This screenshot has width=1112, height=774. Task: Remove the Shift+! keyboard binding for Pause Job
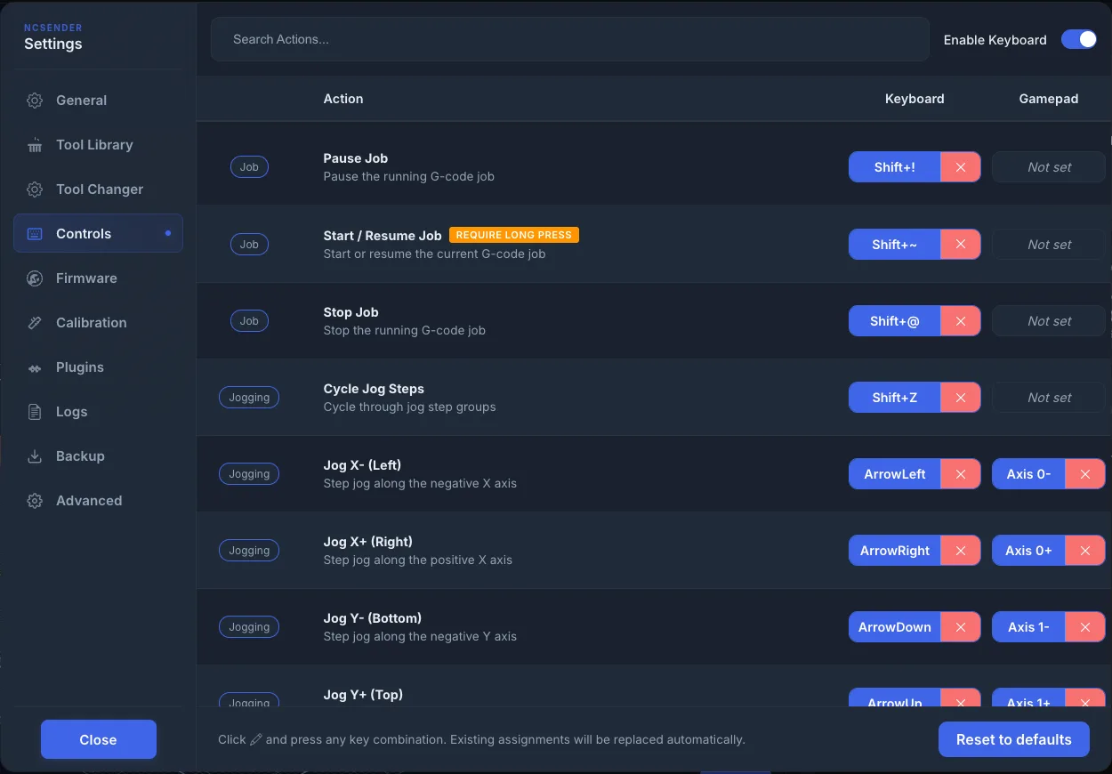pos(960,167)
